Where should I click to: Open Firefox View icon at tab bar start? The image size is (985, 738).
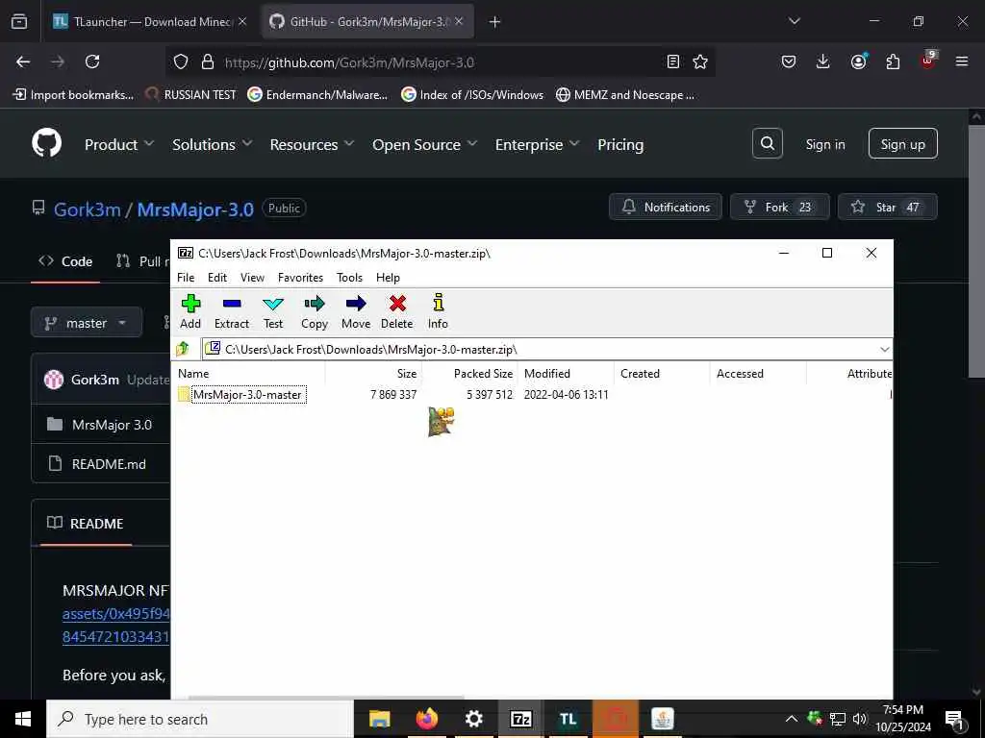pos(19,21)
